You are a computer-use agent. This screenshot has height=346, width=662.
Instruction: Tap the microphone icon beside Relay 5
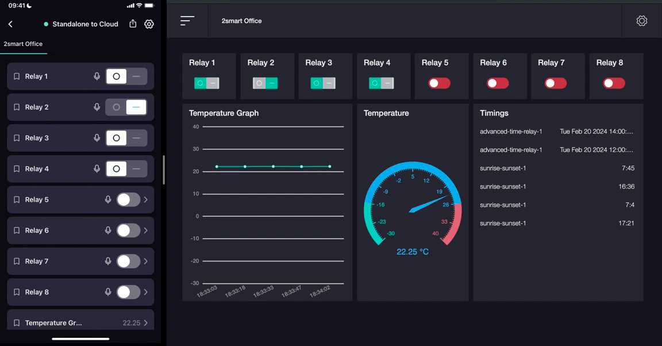(x=108, y=199)
